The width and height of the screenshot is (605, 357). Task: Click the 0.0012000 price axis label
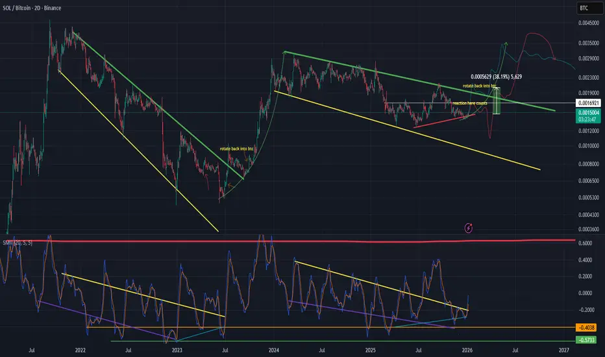(x=589, y=131)
